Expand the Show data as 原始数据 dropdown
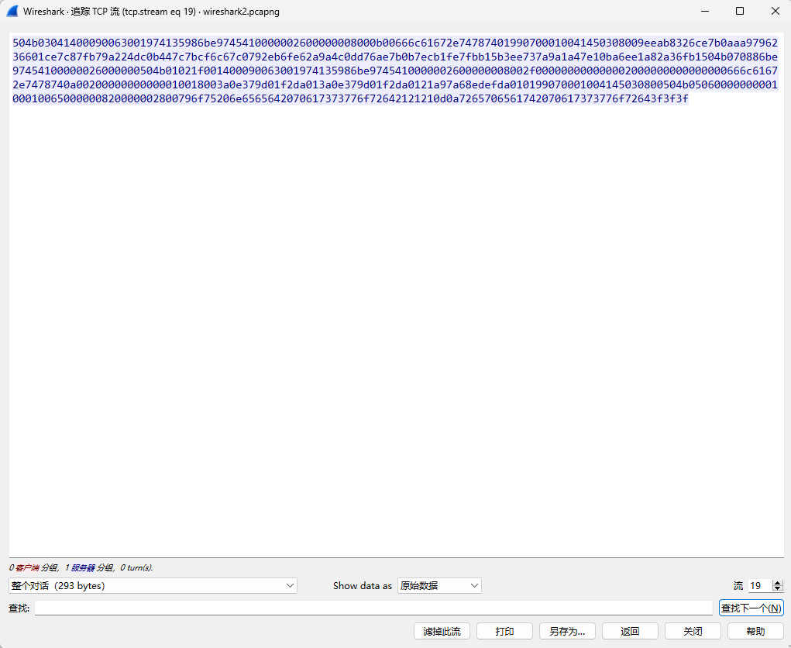This screenshot has width=791, height=648. tap(439, 586)
